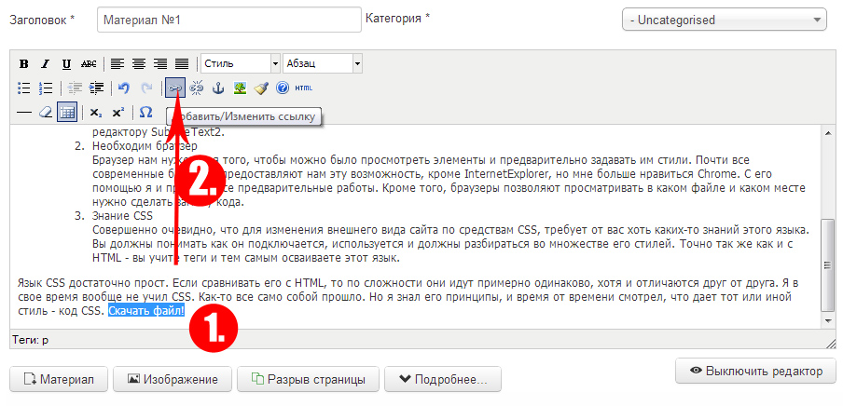Open the HTML source editor
The image size is (843, 406).
point(304,88)
